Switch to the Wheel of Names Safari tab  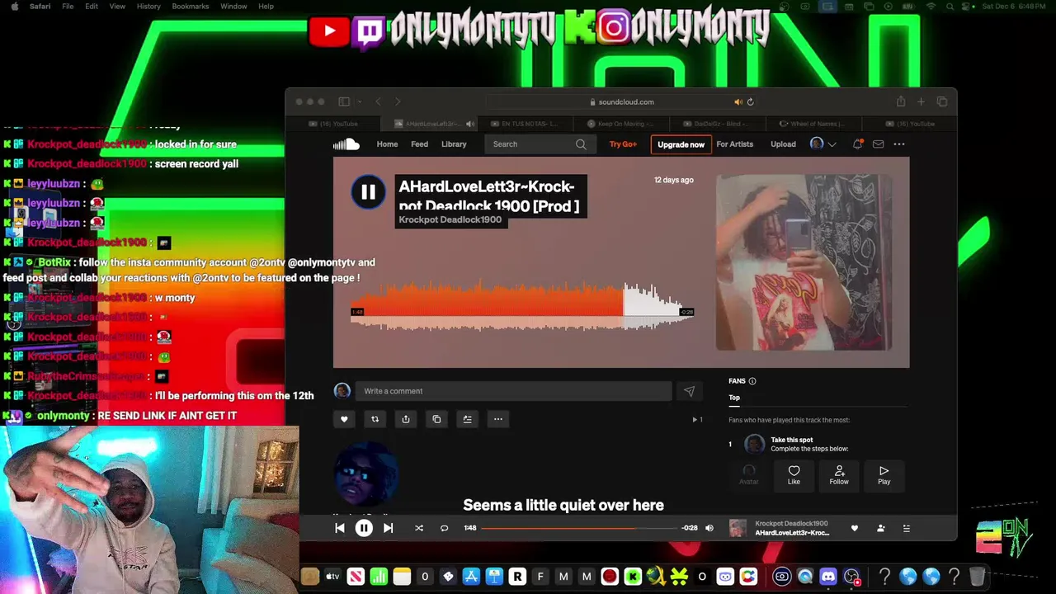(x=813, y=124)
